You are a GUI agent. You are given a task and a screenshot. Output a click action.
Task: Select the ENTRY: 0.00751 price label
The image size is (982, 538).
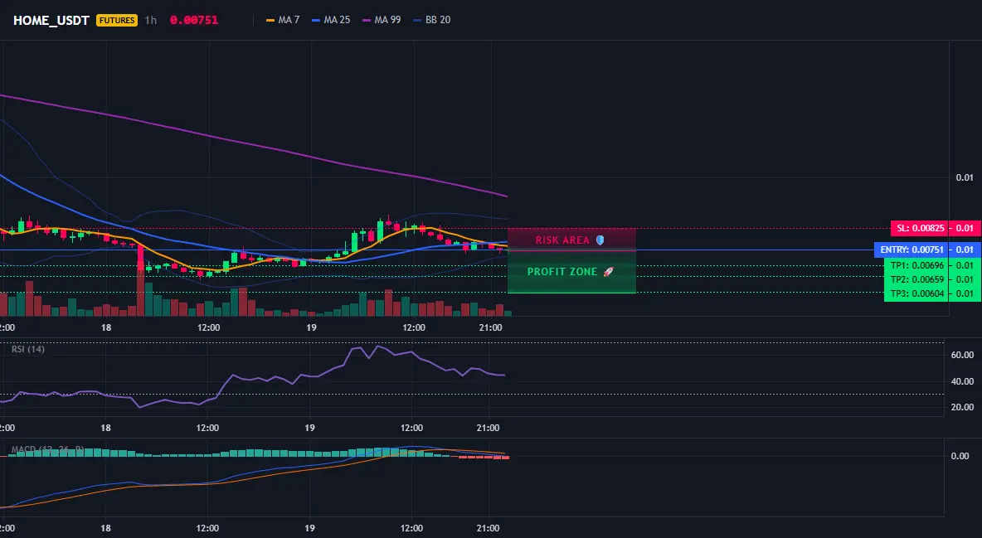912,250
